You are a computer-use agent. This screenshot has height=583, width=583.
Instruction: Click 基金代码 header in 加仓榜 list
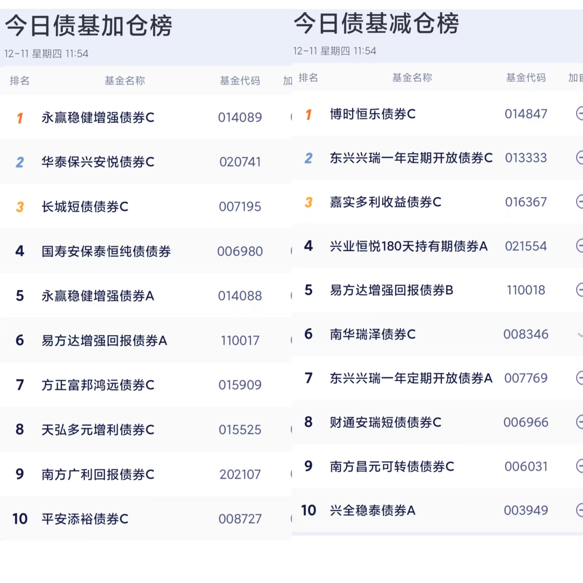click(240, 81)
